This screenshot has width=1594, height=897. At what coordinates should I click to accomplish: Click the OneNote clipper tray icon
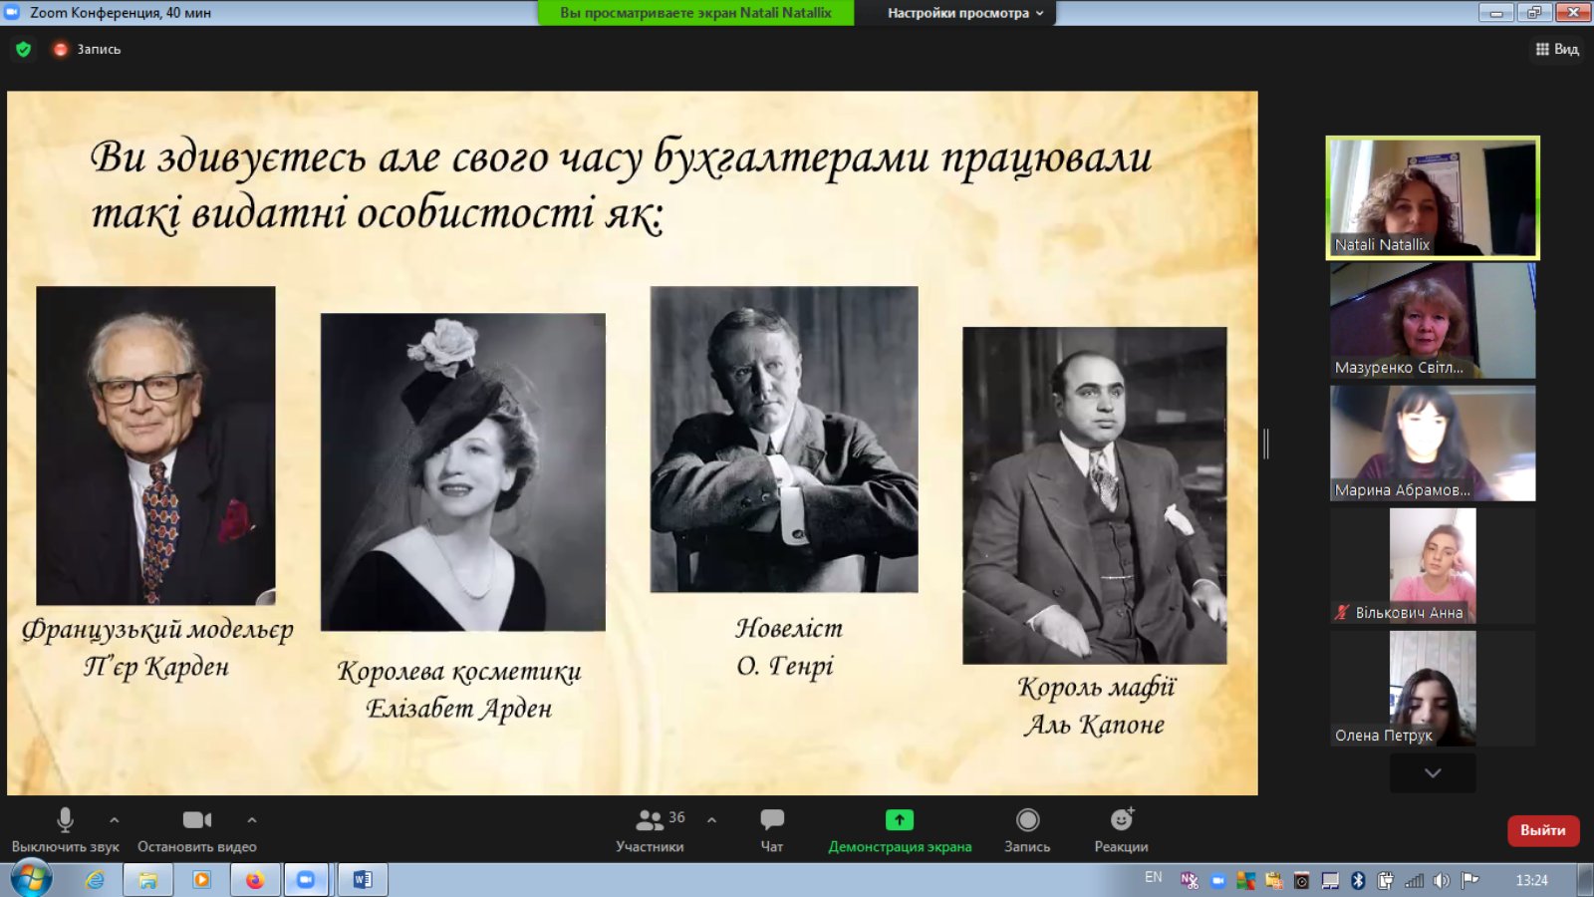[1189, 880]
